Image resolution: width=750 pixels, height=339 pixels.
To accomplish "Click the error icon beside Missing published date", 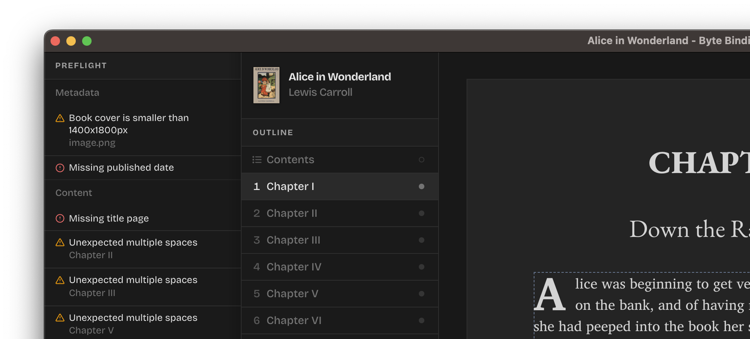I will click(60, 168).
